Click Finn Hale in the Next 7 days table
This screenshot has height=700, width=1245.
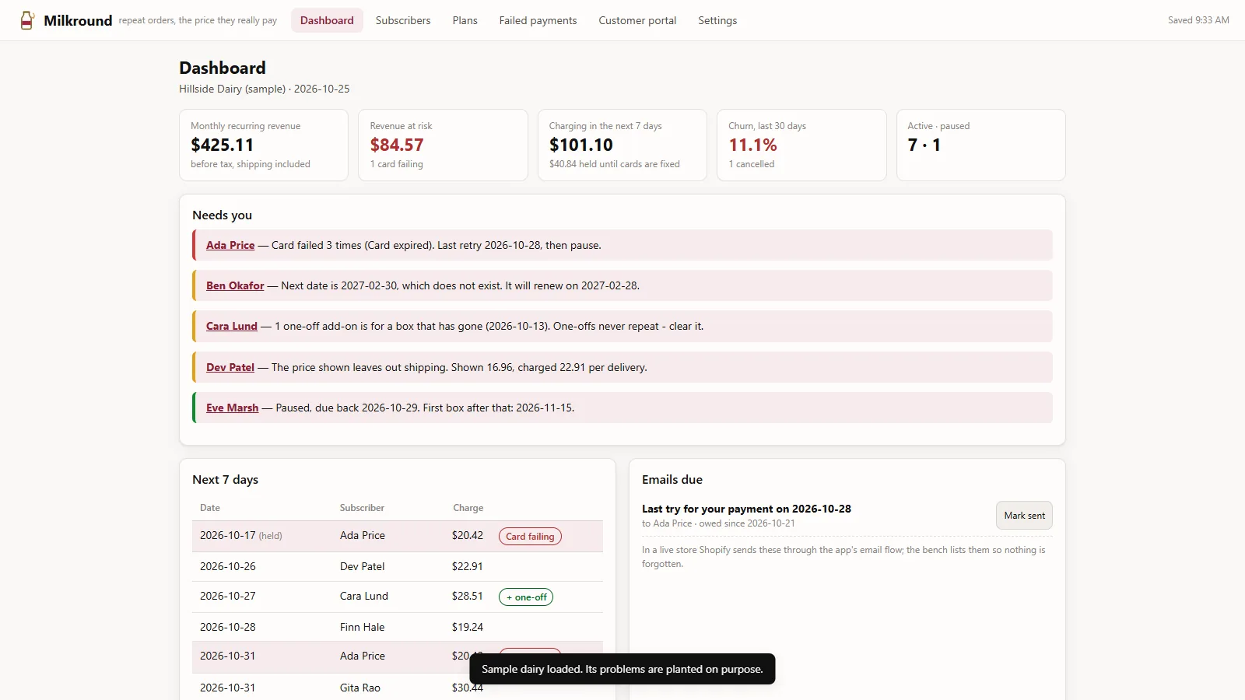[x=363, y=627]
